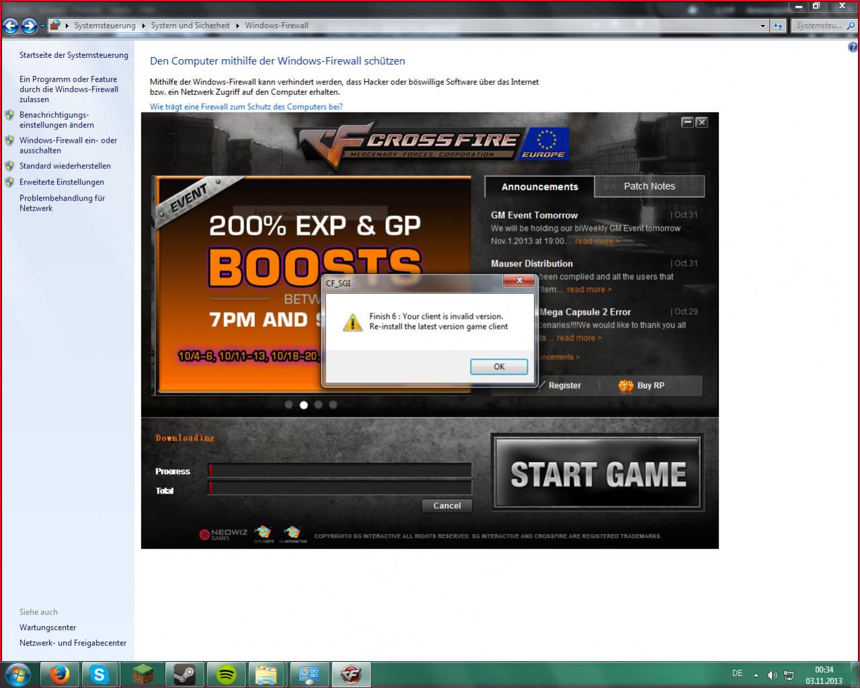Click the SG Interactive logo
This screenshot has height=688, width=860.
click(292, 535)
